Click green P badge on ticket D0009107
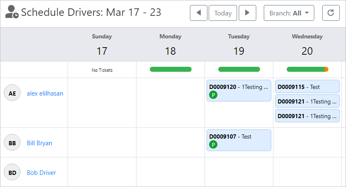Image resolution: width=346 pixels, height=187 pixels. coord(213,144)
